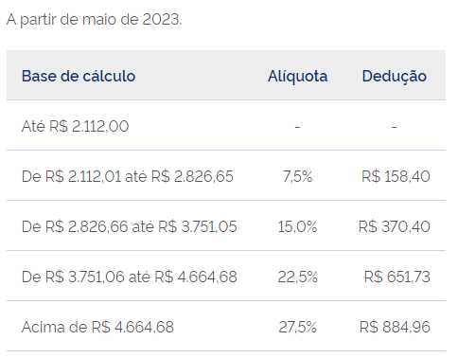Click the R$ 370,40 deduction value
Screen dimensions: 458x358
[x=395, y=226]
